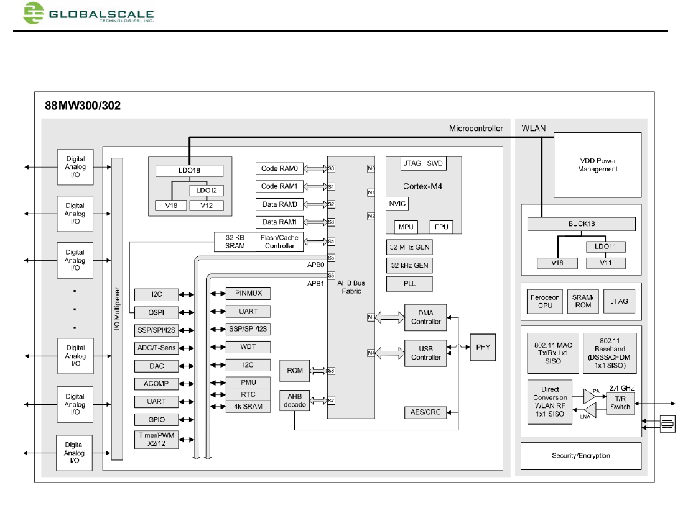Click the PINMUX block

[x=248, y=294]
